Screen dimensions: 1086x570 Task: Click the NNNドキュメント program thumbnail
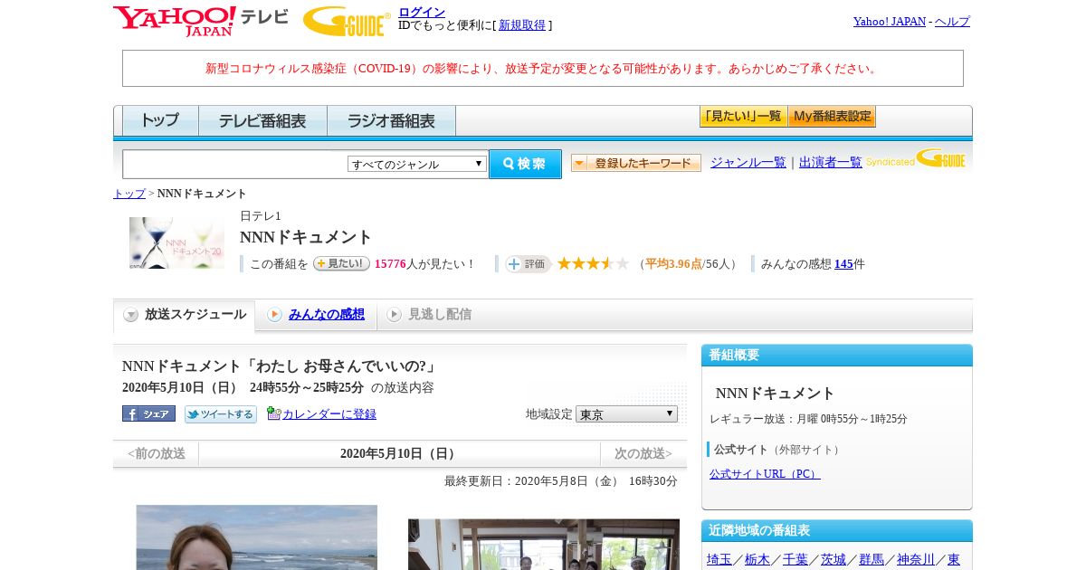(176, 242)
